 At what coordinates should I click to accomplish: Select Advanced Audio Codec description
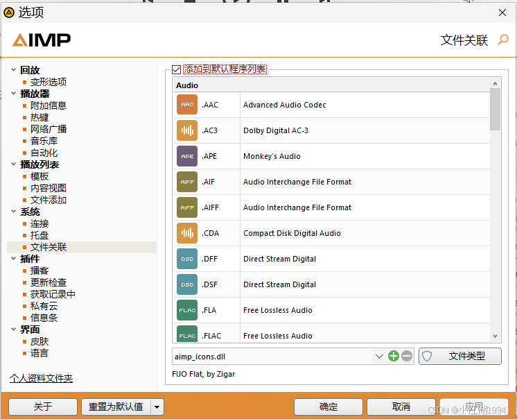point(285,105)
